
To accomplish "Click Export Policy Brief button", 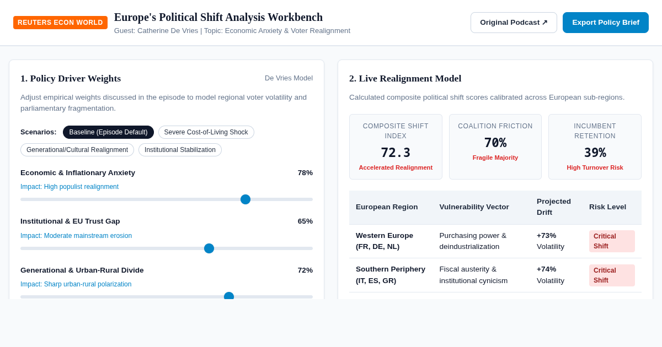I will [x=606, y=23].
